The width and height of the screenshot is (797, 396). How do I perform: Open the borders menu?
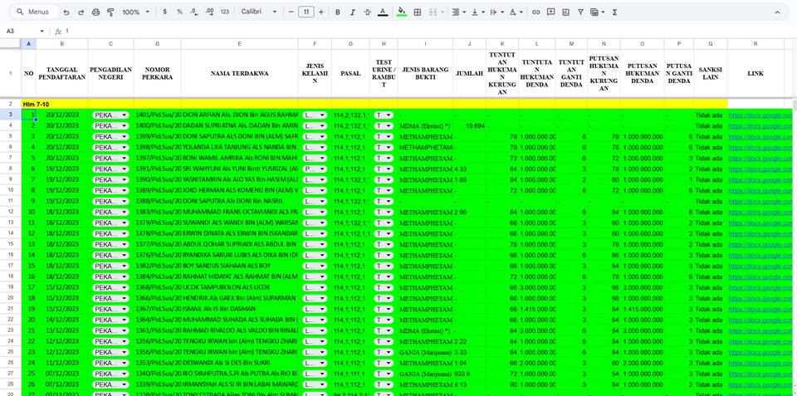point(418,12)
